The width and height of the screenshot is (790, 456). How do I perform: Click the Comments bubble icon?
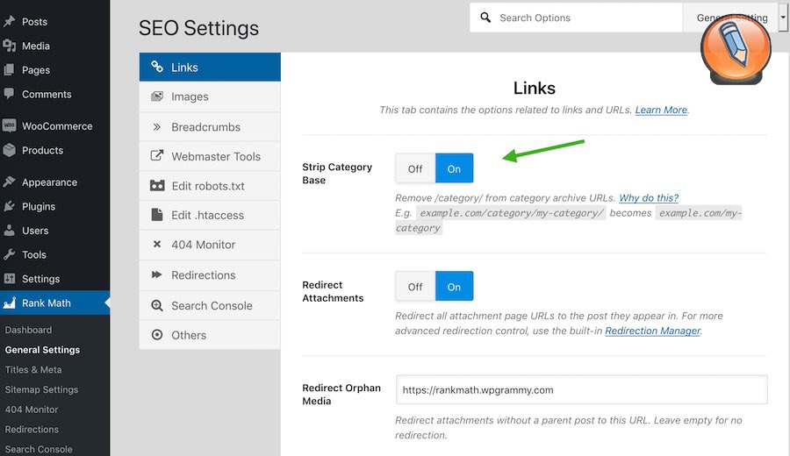click(9, 94)
